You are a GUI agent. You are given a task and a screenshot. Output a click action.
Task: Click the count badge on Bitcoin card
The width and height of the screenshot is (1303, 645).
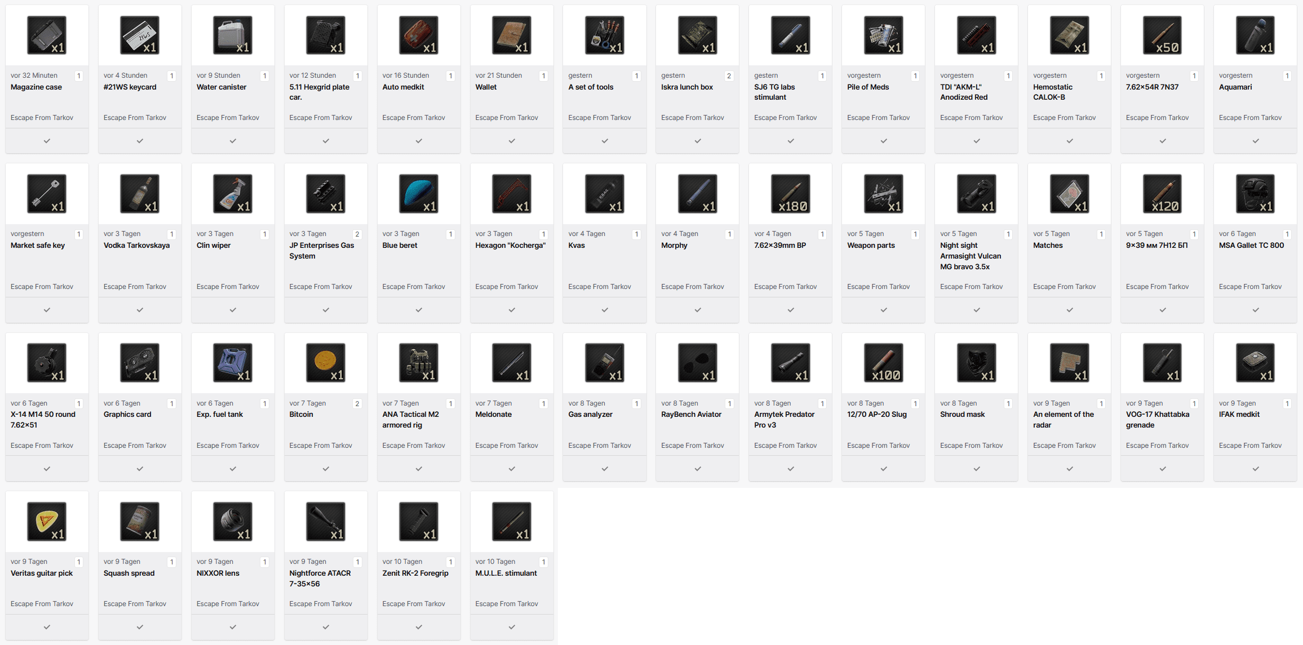pos(357,403)
